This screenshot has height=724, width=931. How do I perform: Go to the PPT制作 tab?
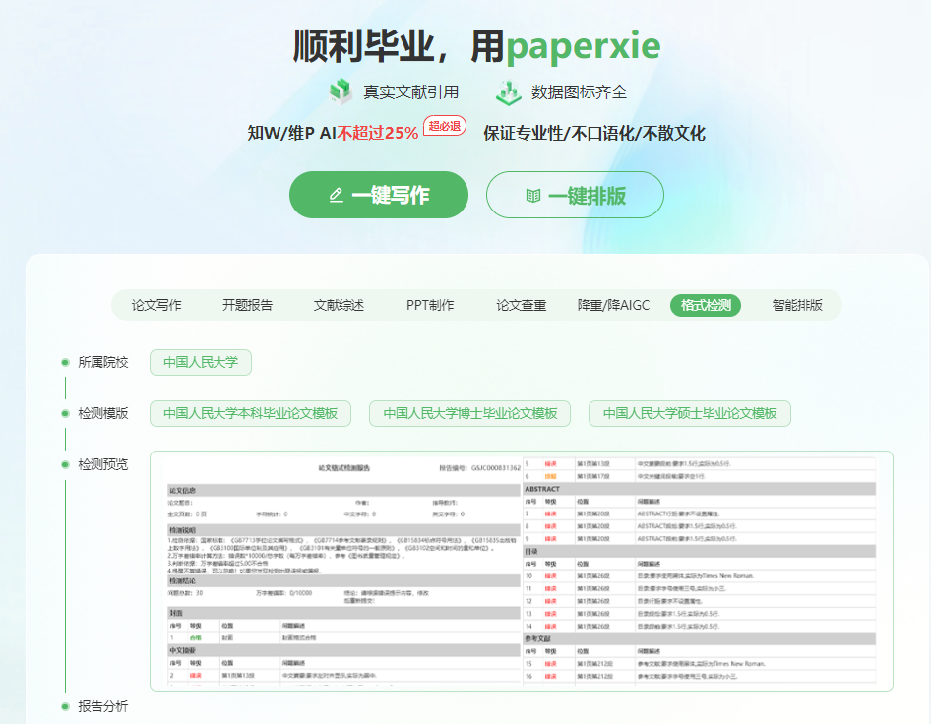[430, 305]
